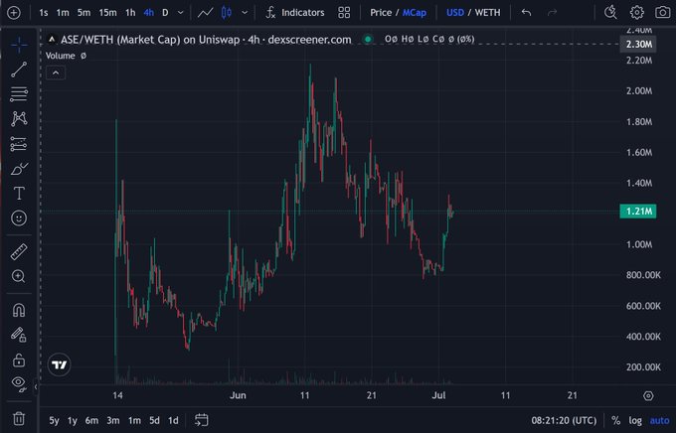The width and height of the screenshot is (676, 433).
Task: Toggle stay in drawing mode
Action: 19,335
